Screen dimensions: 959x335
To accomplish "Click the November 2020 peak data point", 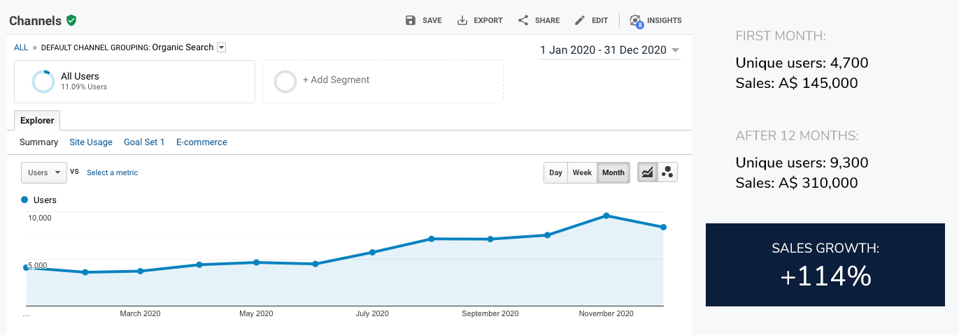I will [x=606, y=216].
